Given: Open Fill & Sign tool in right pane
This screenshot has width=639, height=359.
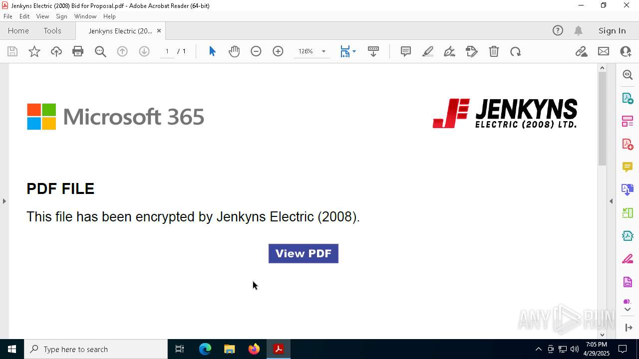Looking at the screenshot, I should tap(628, 259).
